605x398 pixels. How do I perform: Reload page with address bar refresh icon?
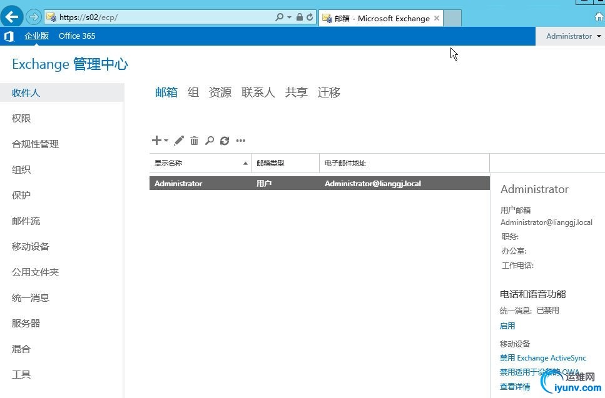coord(310,17)
